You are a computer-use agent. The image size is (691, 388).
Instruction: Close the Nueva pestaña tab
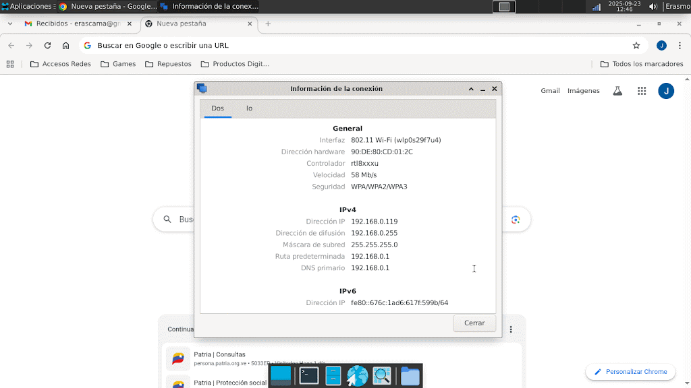pyautogui.click(x=250, y=24)
